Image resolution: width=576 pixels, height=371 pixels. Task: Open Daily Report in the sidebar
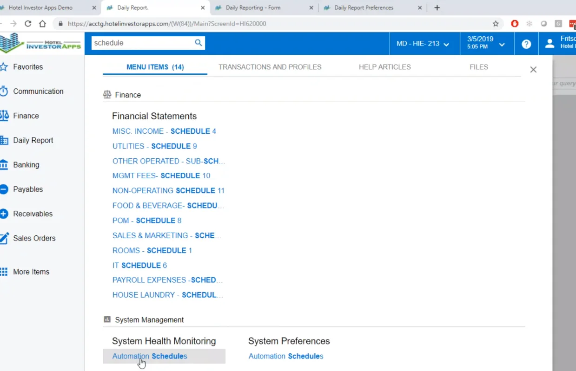33,140
